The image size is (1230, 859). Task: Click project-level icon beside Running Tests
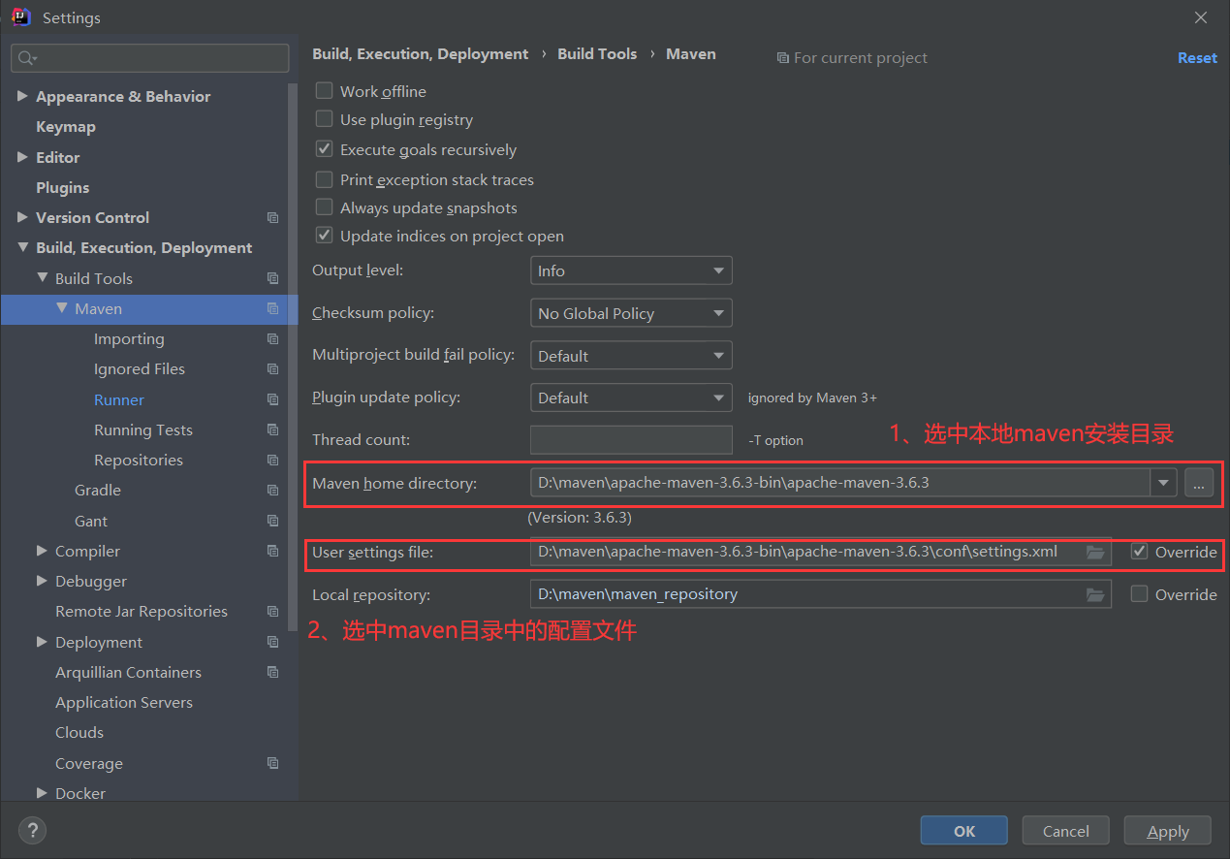(x=272, y=429)
